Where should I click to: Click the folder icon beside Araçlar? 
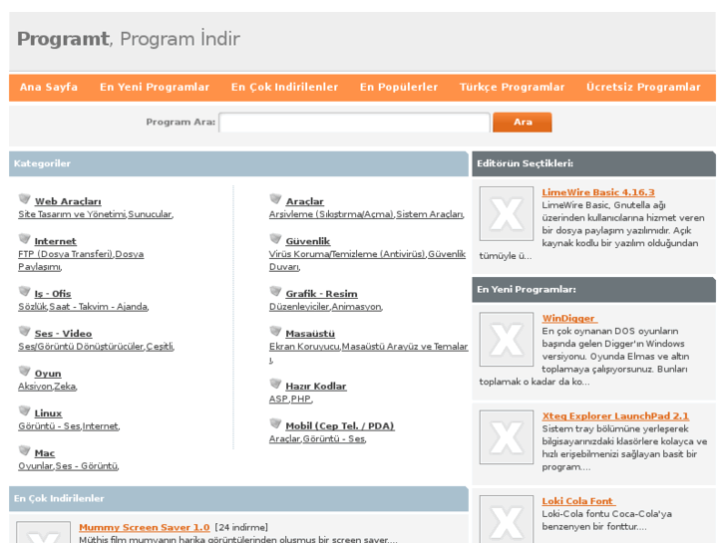pos(275,198)
